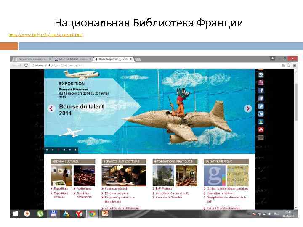
Task: Select the first carousel dot indicator
Action: [47, 150]
